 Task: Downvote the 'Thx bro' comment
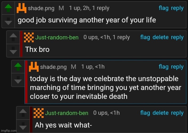(x=13, y=50)
